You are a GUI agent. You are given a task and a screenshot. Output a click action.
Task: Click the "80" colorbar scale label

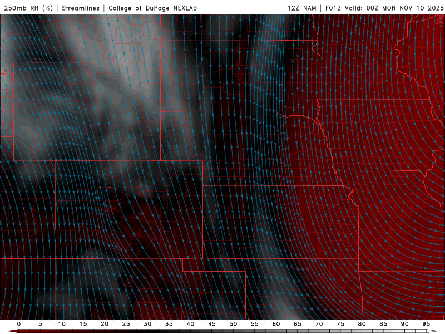pos(362,324)
